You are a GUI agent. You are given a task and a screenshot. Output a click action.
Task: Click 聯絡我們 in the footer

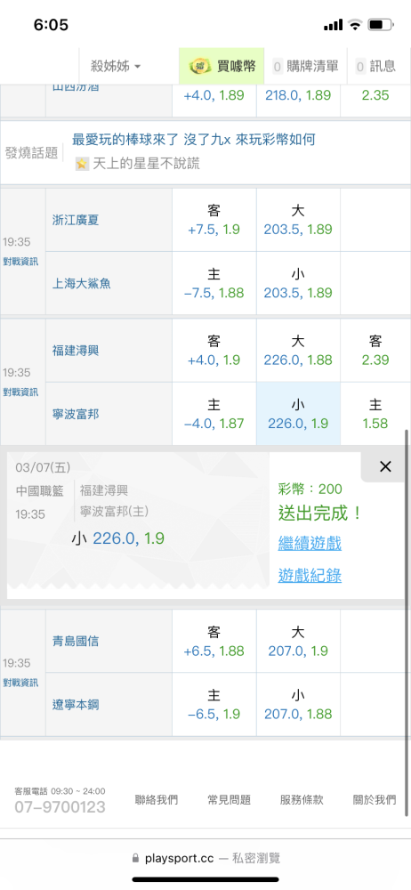(x=156, y=800)
